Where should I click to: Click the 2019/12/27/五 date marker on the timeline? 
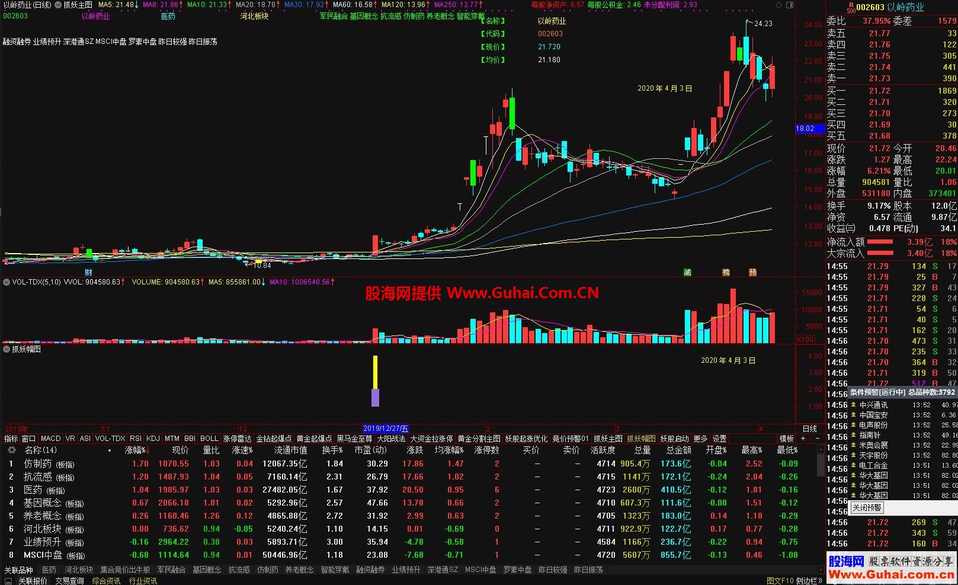pos(386,429)
